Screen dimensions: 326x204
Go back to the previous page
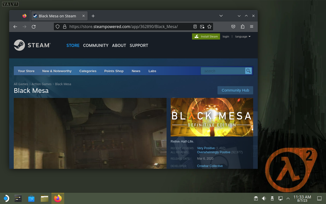pyautogui.click(x=15, y=27)
